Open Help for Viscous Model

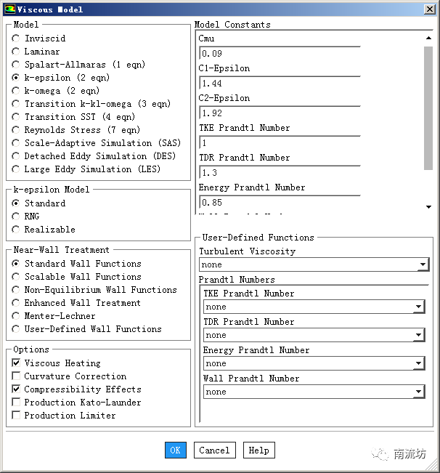259,450
